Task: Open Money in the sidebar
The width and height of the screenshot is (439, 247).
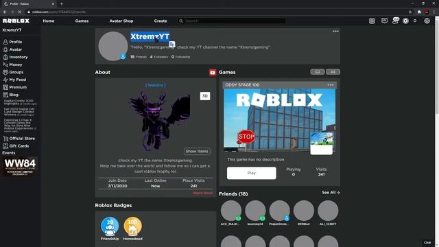Action: [x=12, y=64]
